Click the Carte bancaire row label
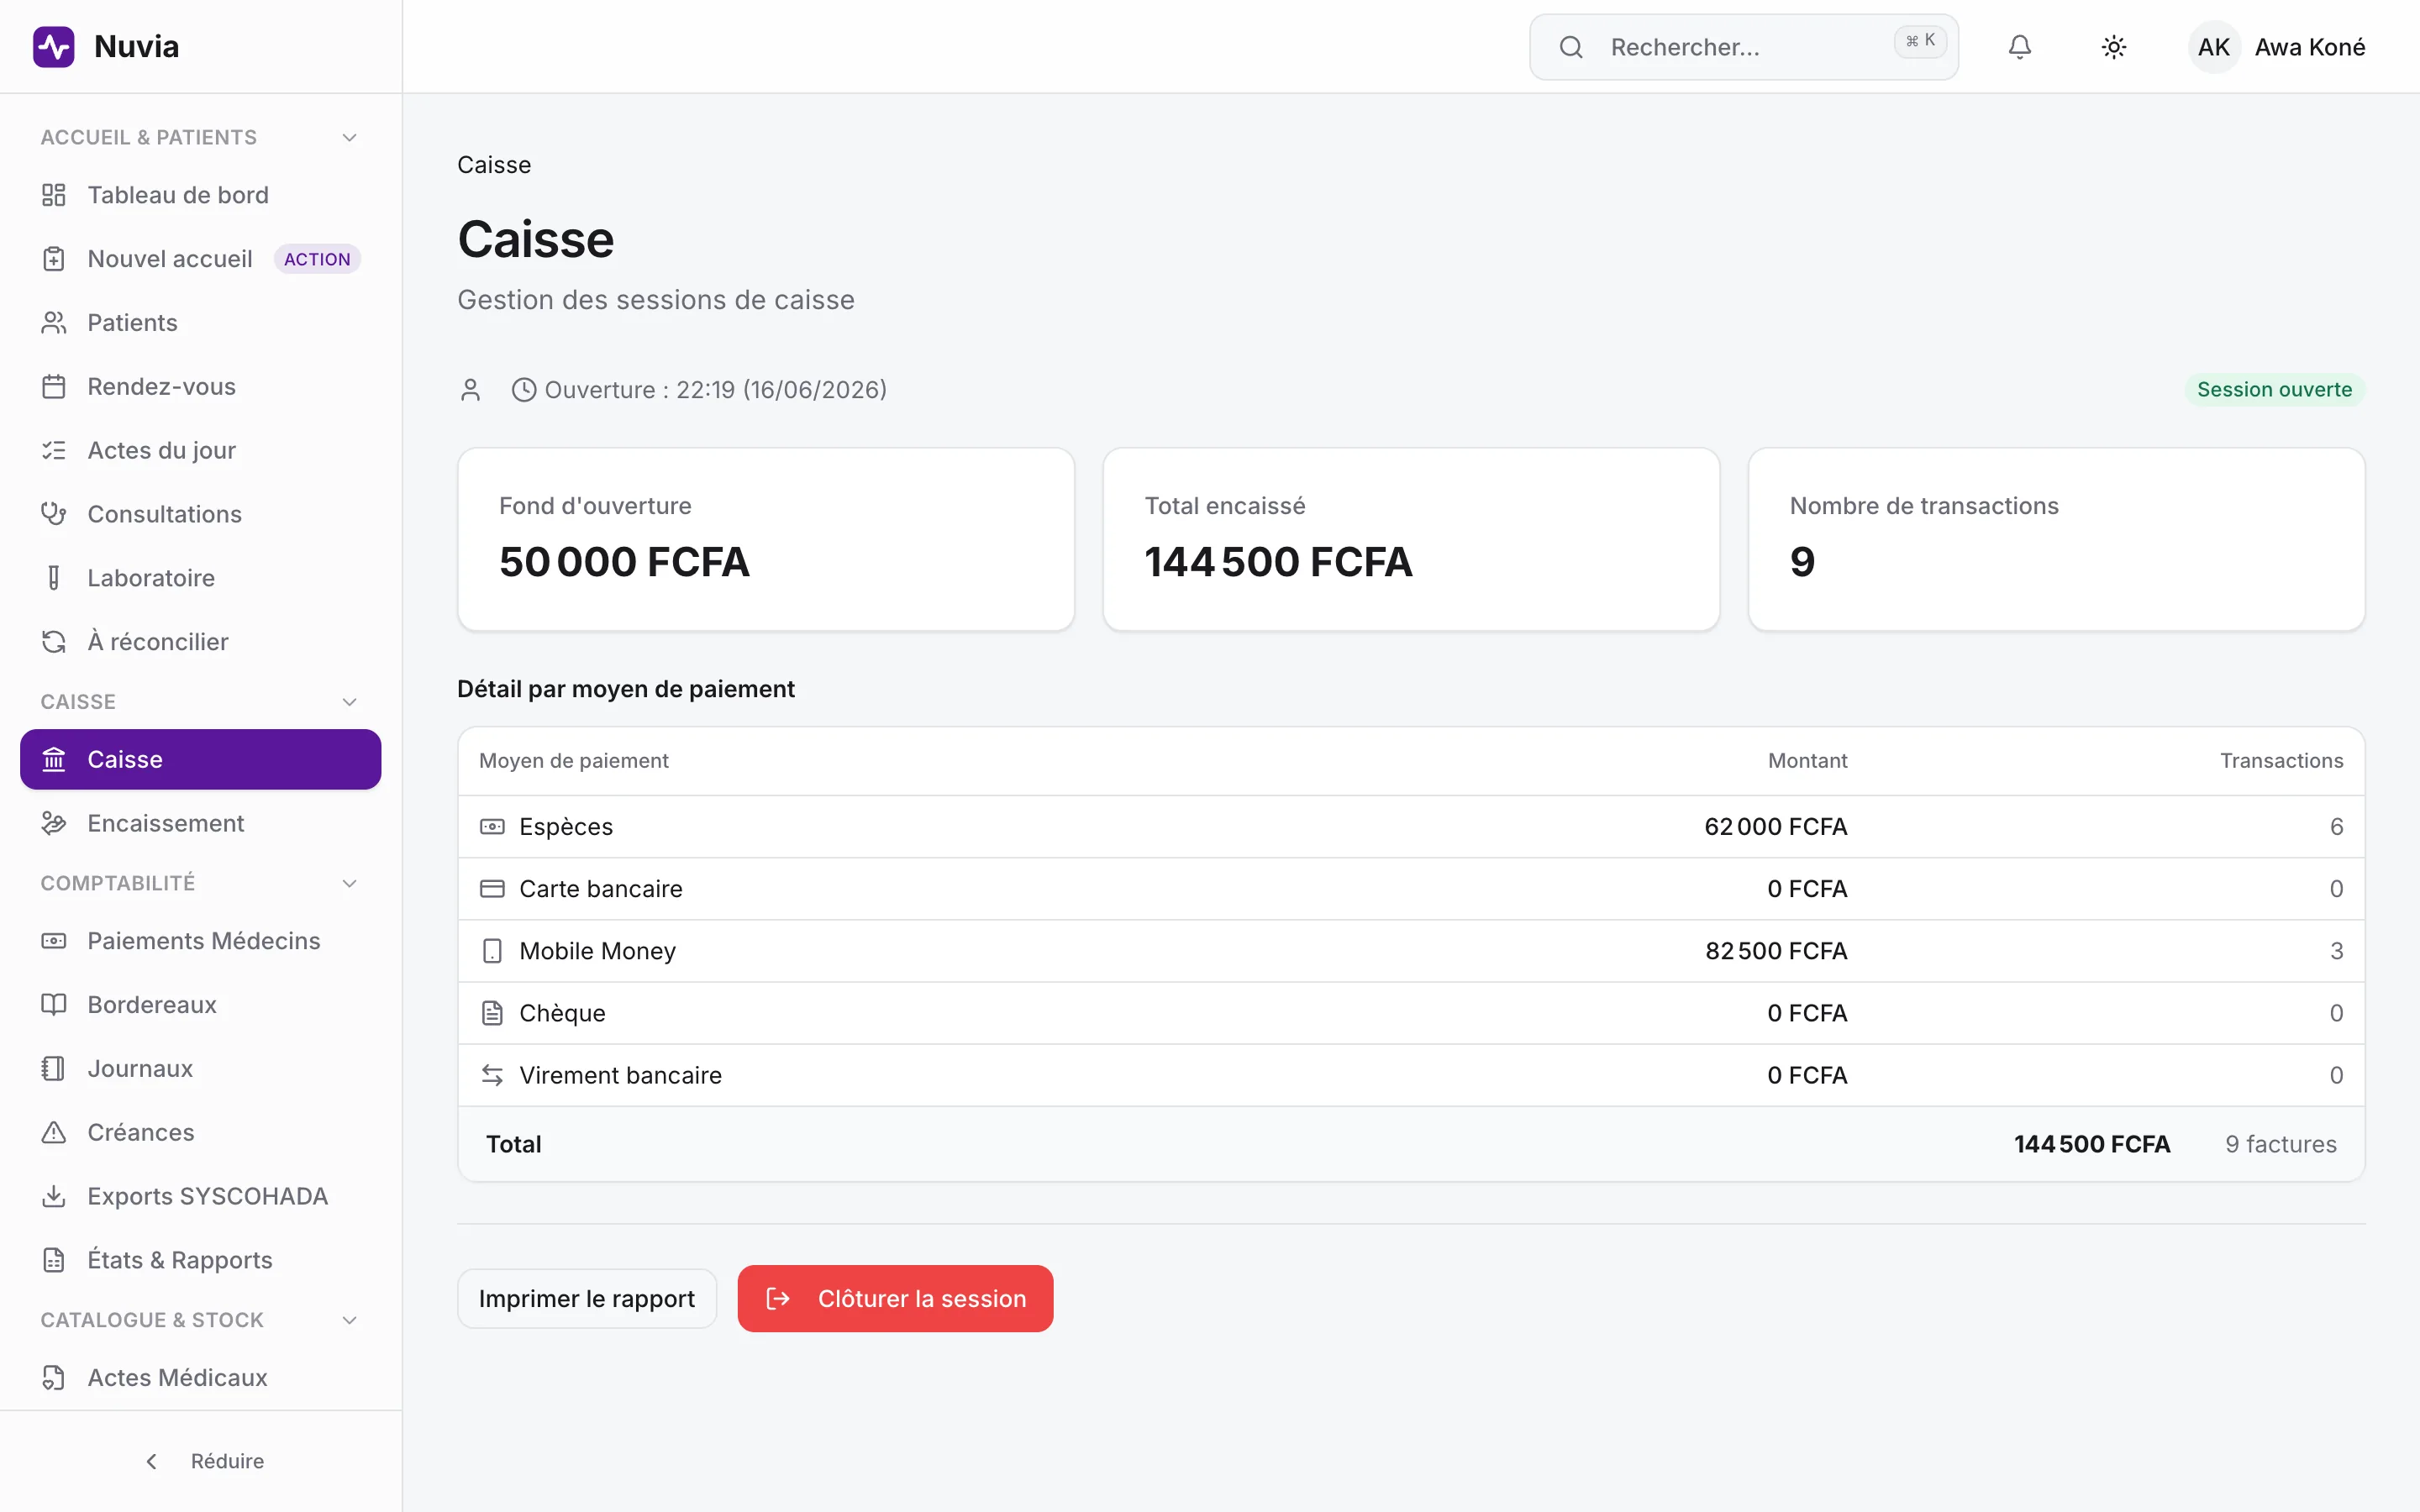This screenshot has width=2420, height=1512. pyautogui.click(x=601, y=889)
